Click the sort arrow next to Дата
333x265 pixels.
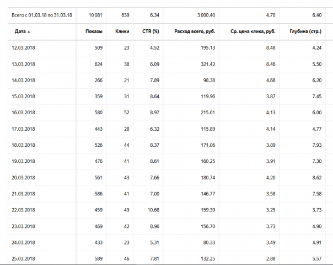[29, 31]
